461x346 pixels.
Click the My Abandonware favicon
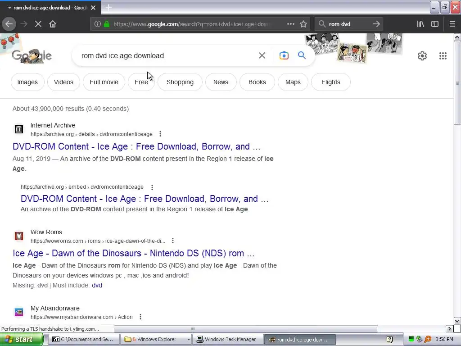pos(19,312)
